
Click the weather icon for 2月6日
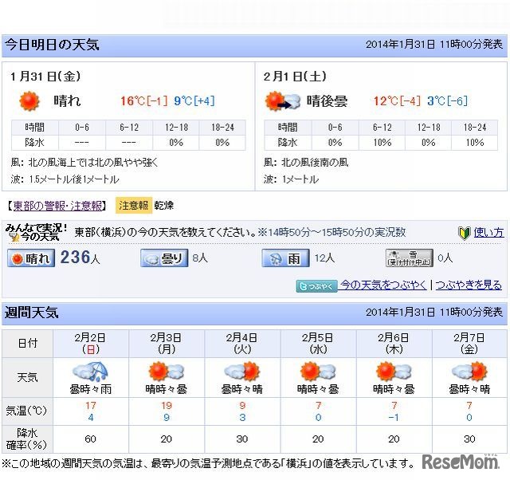(394, 371)
